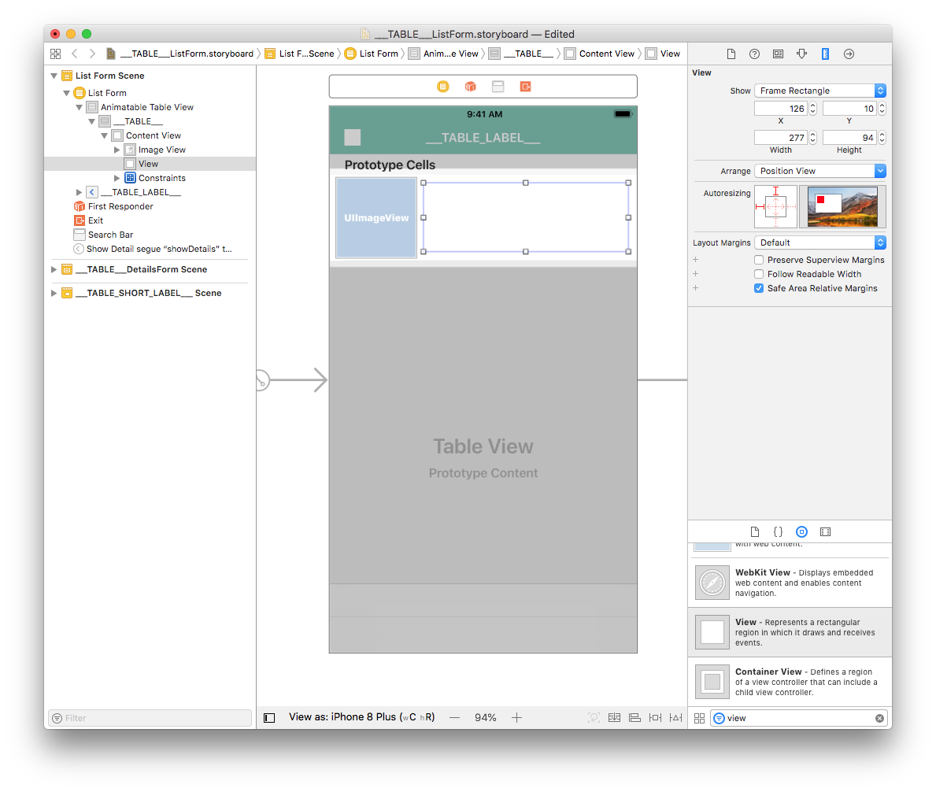936x792 pixels.
Task: Click the First Responder dock icon
Action: click(x=471, y=87)
